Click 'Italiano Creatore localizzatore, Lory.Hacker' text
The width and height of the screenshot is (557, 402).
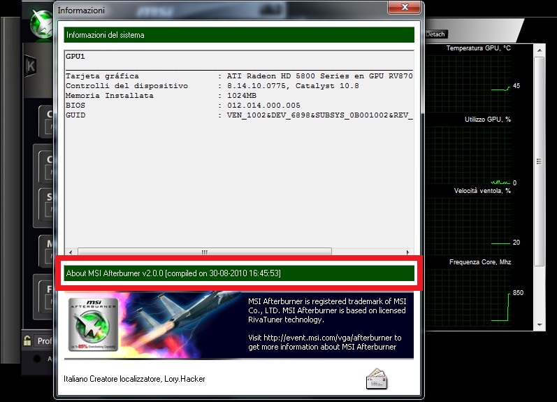134,379
